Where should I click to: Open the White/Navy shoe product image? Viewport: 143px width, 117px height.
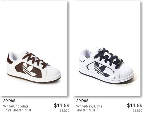107,48
